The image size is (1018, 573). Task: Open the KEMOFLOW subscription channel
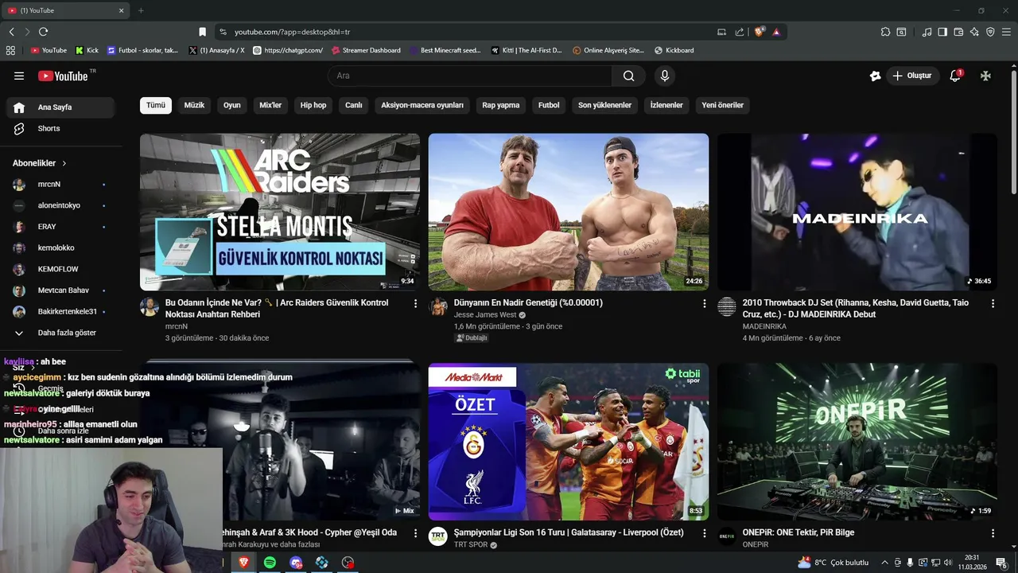[60, 269]
